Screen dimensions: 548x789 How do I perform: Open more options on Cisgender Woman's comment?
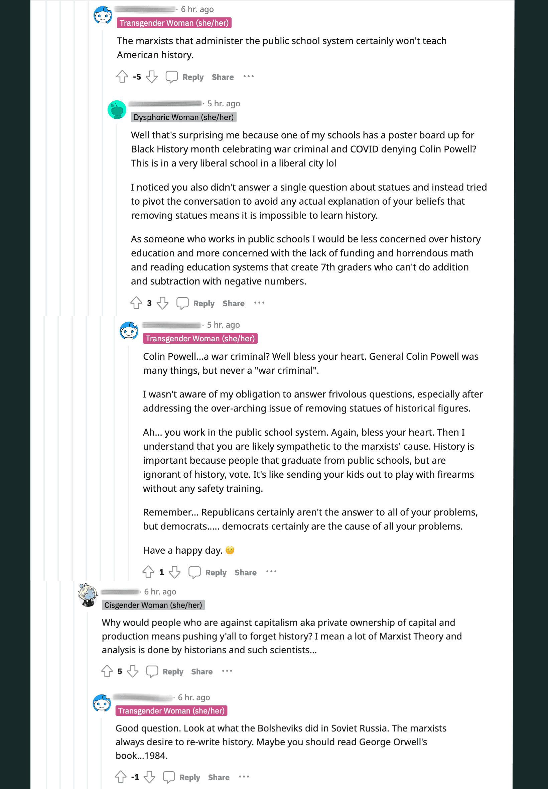[x=227, y=671]
